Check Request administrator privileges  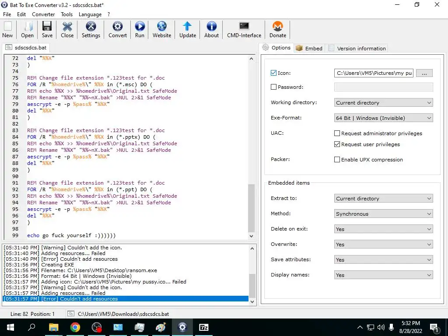(337, 133)
